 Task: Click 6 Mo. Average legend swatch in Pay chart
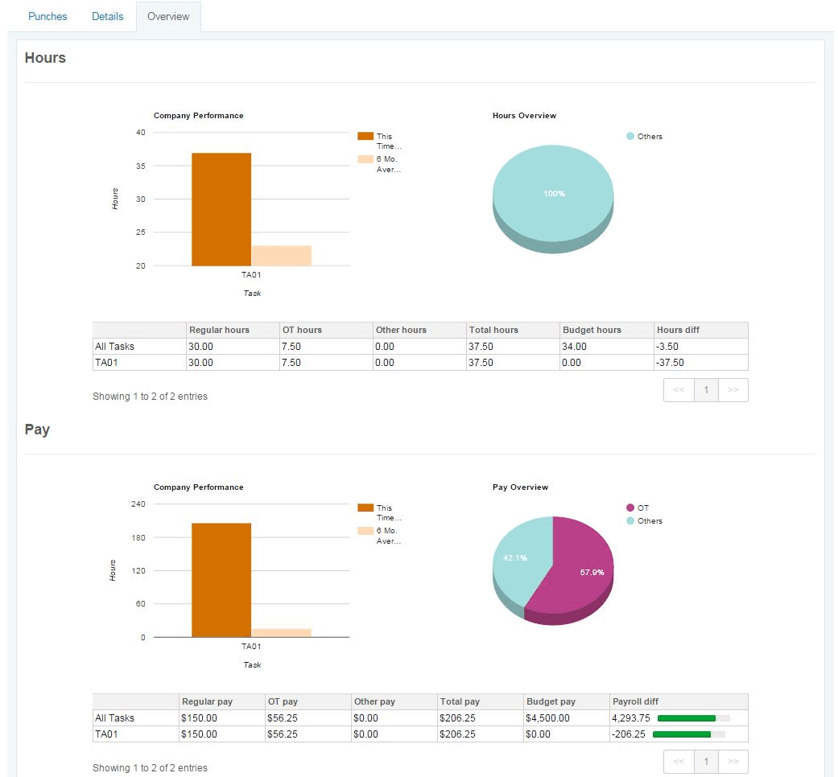click(x=365, y=531)
